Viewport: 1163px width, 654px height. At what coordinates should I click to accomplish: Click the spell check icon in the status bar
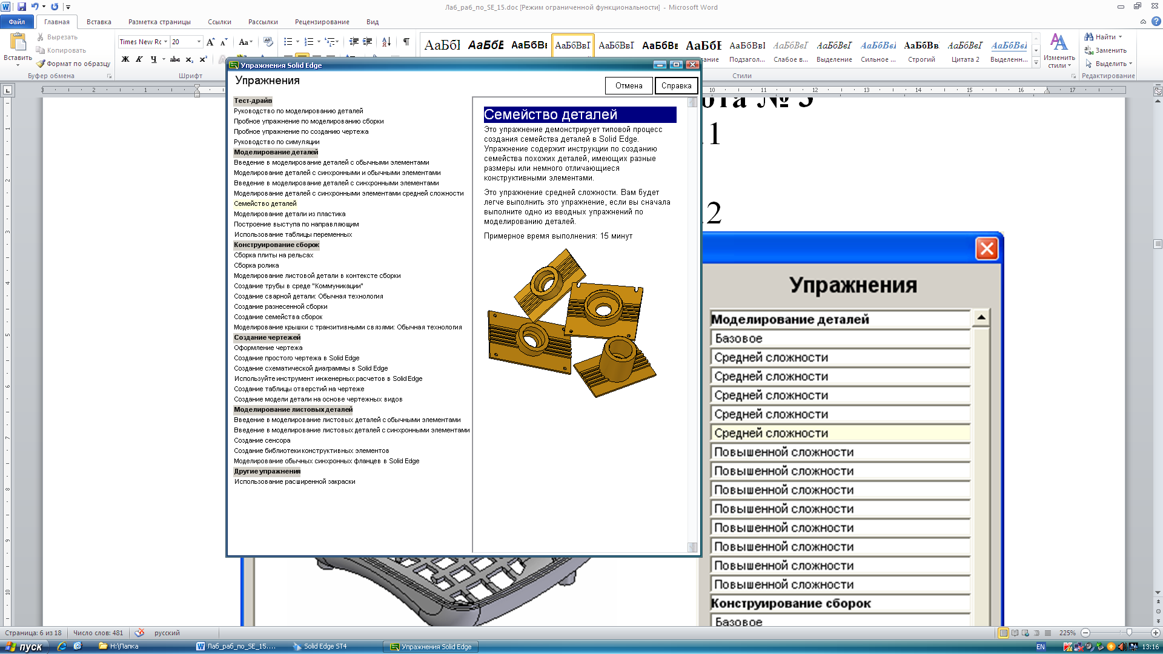pyautogui.click(x=139, y=633)
